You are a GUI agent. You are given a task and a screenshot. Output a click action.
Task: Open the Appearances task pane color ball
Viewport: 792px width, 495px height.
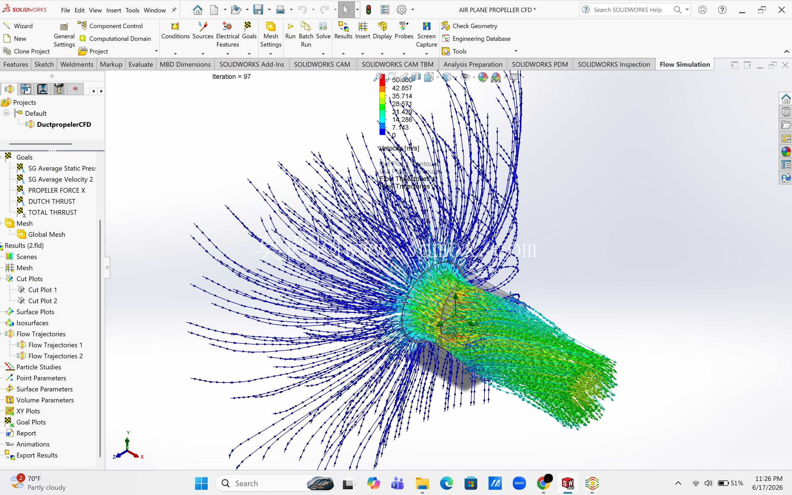click(786, 151)
